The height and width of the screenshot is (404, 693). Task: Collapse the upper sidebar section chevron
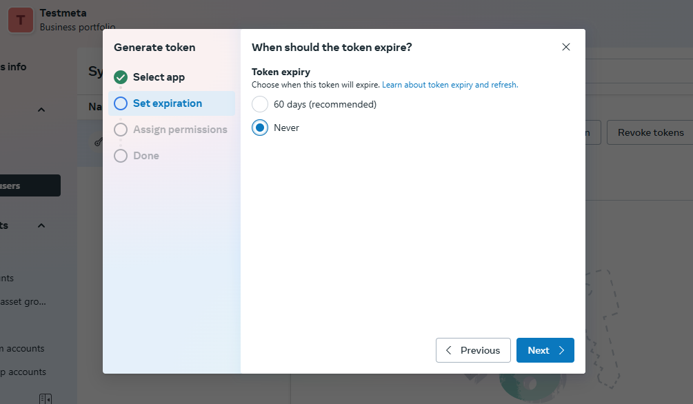coord(41,110)
